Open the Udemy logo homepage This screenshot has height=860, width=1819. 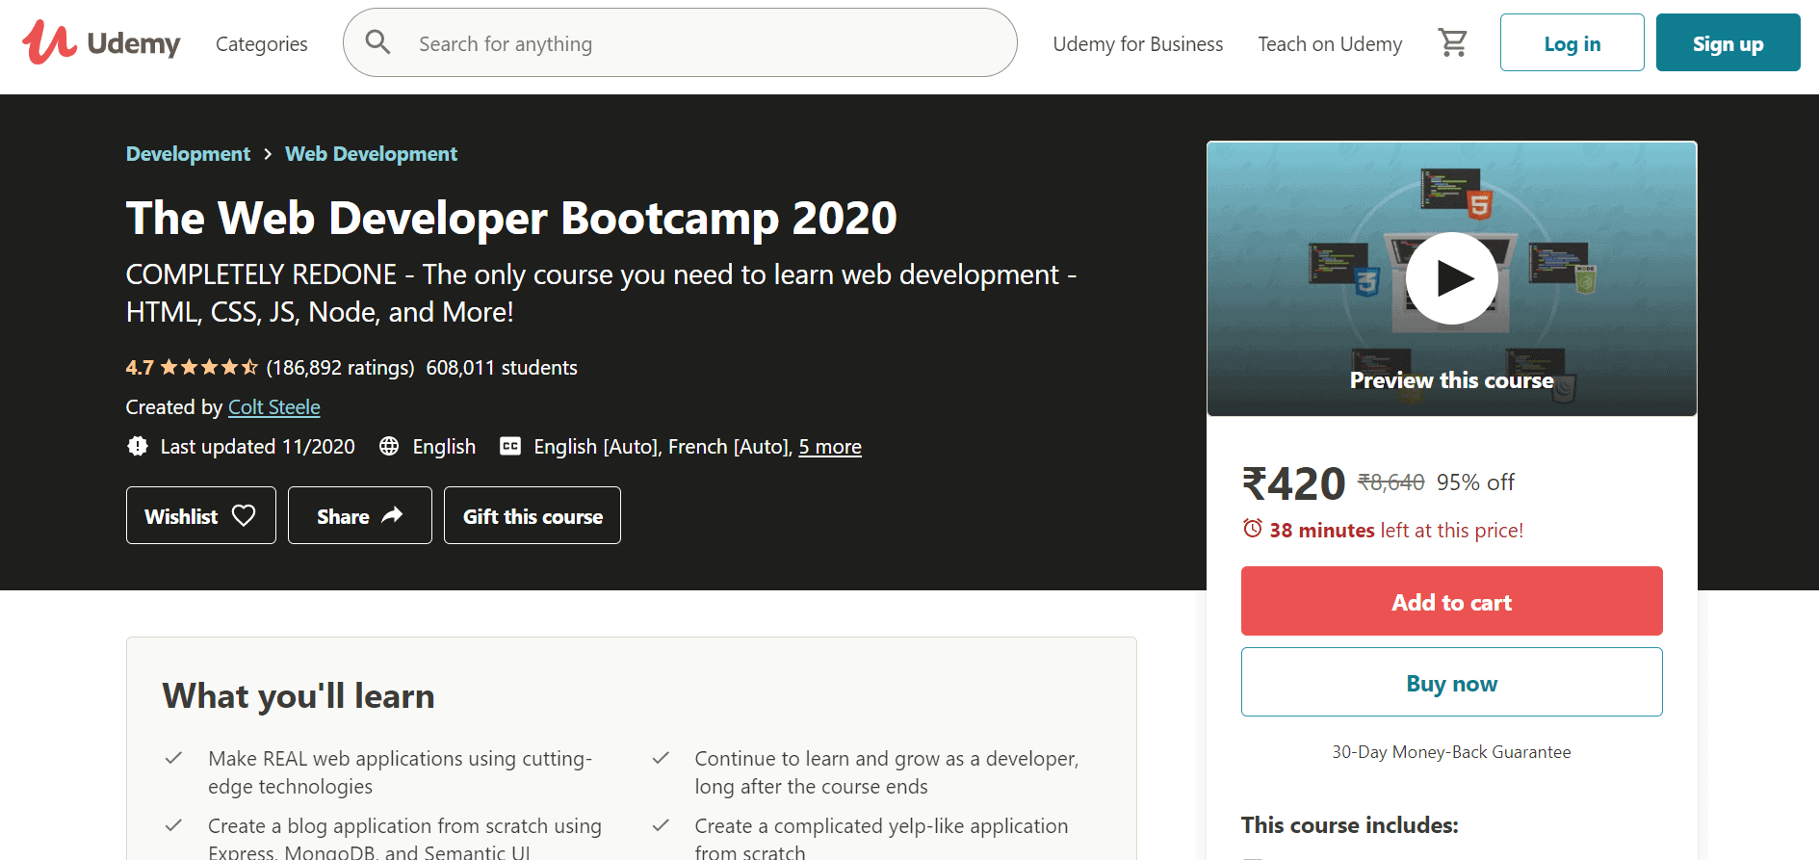[101, 42]
